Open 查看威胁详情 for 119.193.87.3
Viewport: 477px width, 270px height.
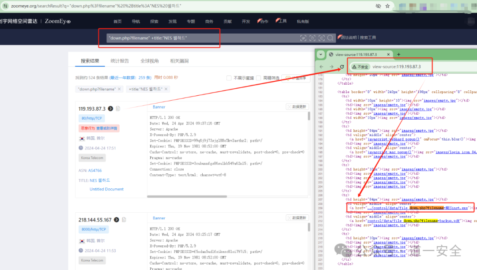(106, 128)
